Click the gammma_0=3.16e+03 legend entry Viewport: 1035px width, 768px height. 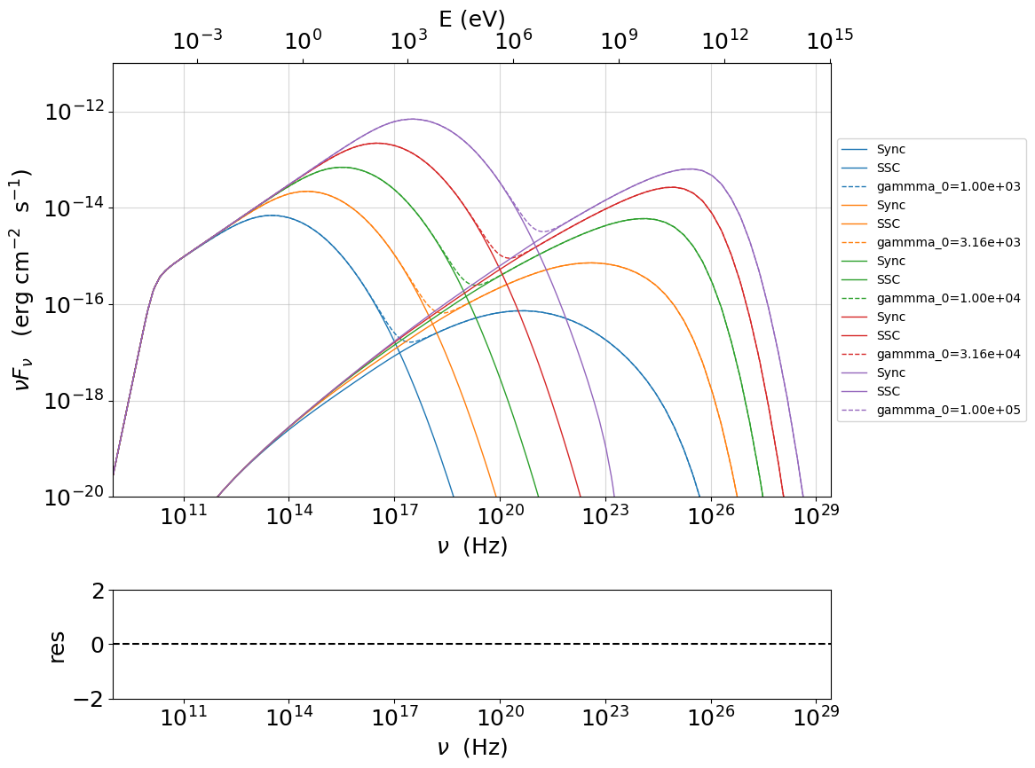point(948,243)
